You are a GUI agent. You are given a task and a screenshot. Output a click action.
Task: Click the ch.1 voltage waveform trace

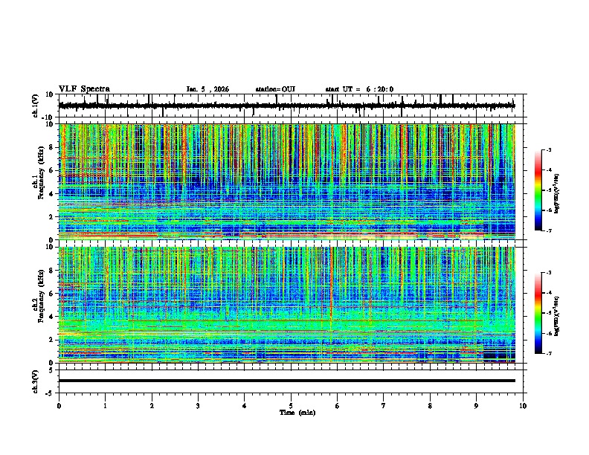pos(286,106)
